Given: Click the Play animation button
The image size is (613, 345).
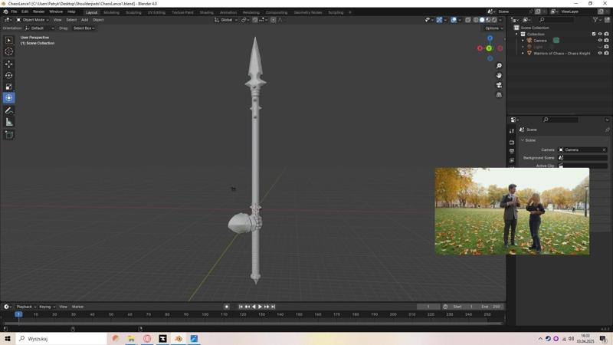Looking at the screenshot, I should point(260,307).
